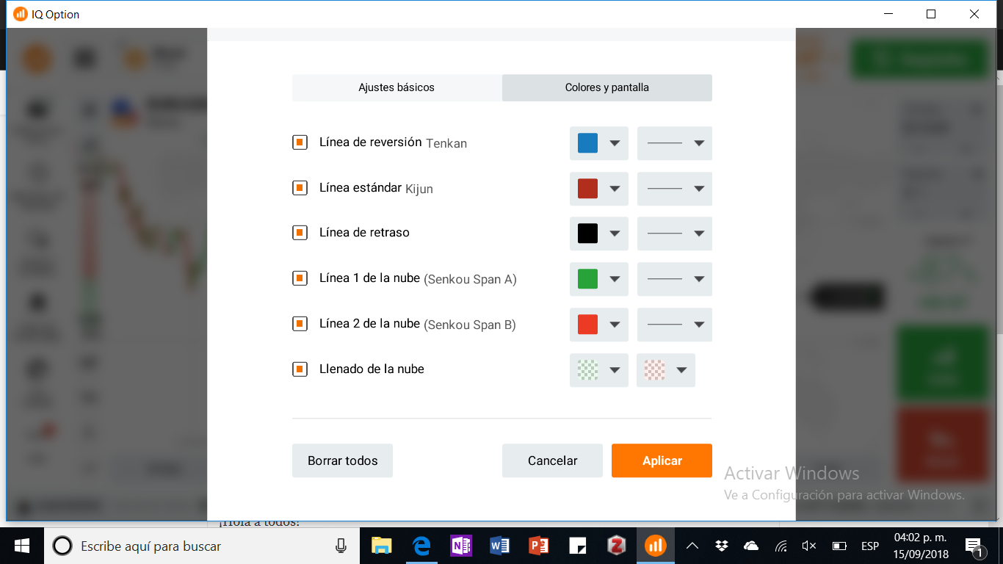This screenshot has width=1003, height=564.
Task: Open the Senkou Span B line style dropdown
Action: [675, 325]
